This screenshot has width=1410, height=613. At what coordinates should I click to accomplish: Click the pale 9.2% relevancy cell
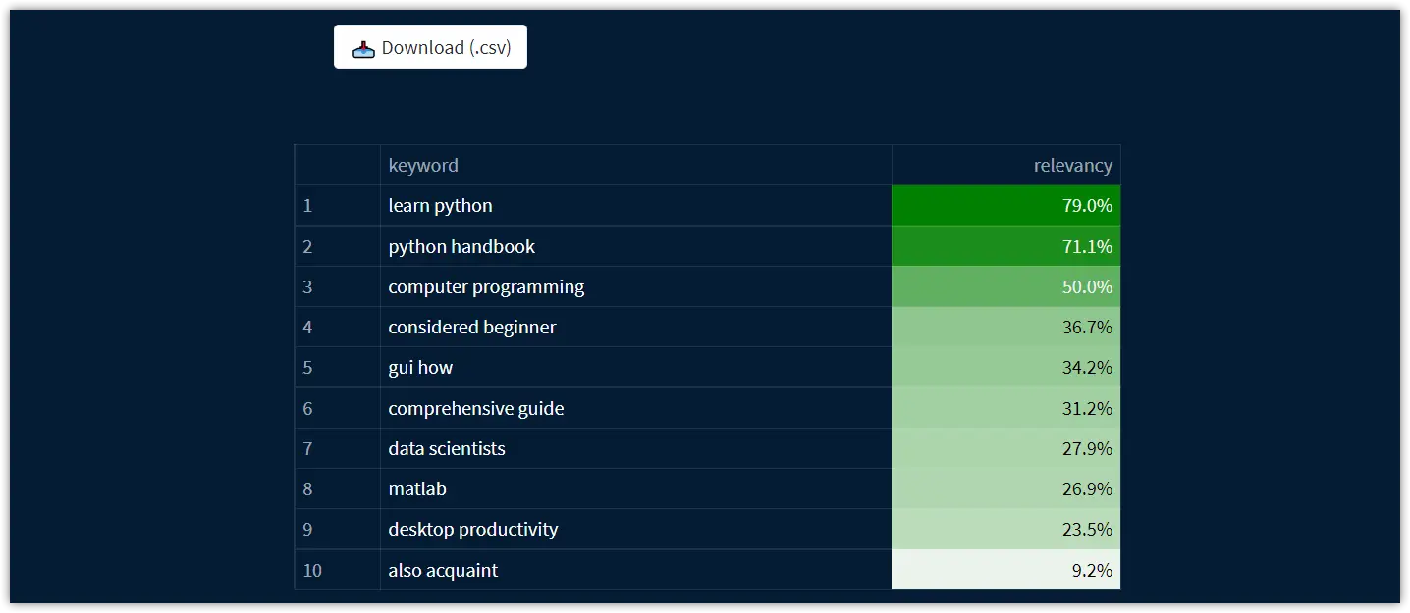(1005, 570)
